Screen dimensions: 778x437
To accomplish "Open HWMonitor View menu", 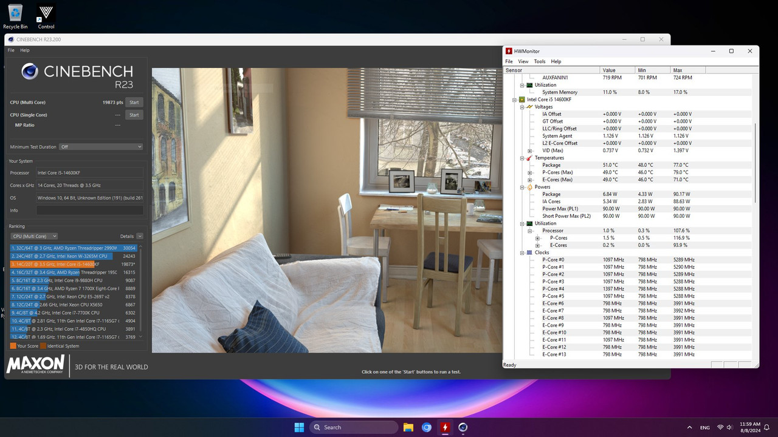I will 523,61.
